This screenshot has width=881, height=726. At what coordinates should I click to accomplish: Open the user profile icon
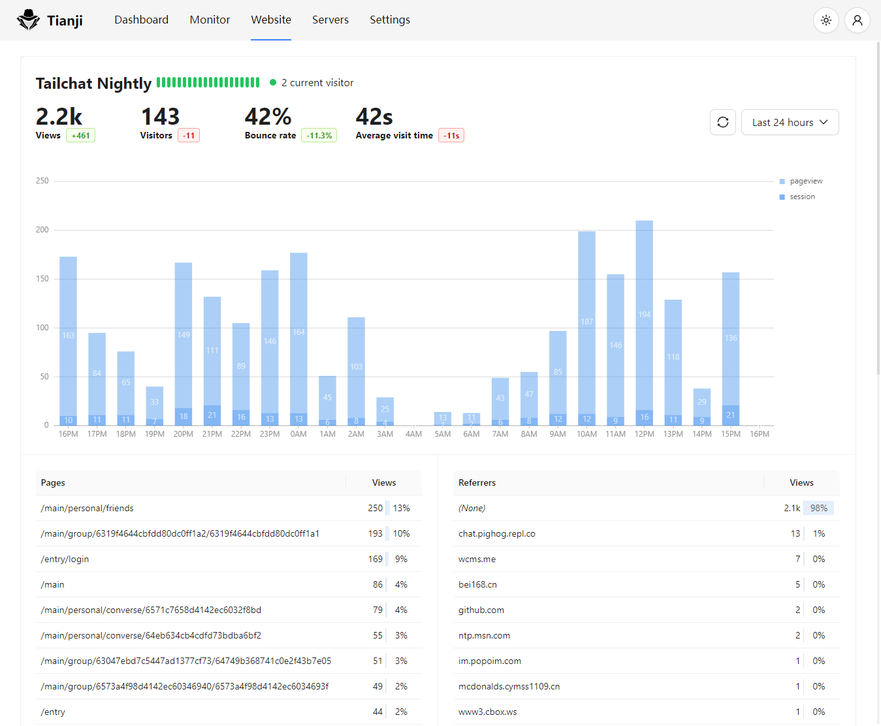(x=857, y=20)
